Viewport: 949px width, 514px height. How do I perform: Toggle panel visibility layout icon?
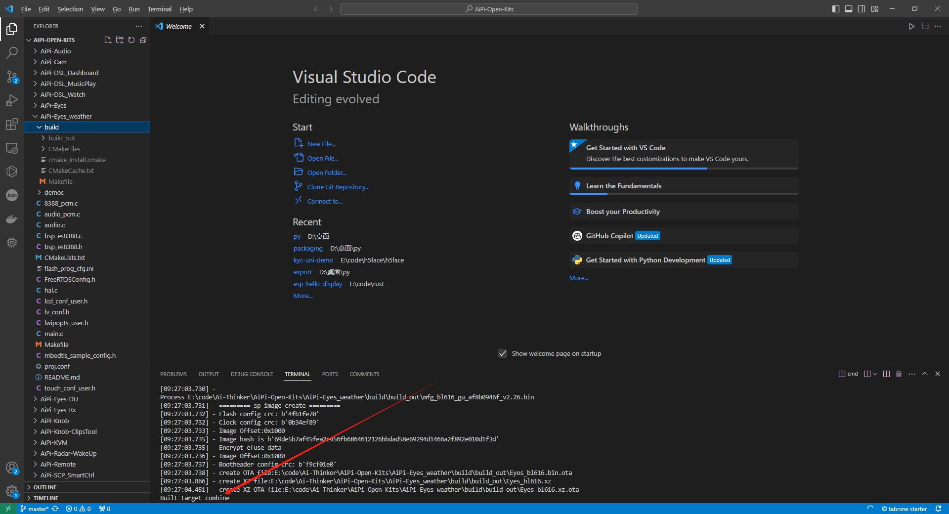point(849,9)
